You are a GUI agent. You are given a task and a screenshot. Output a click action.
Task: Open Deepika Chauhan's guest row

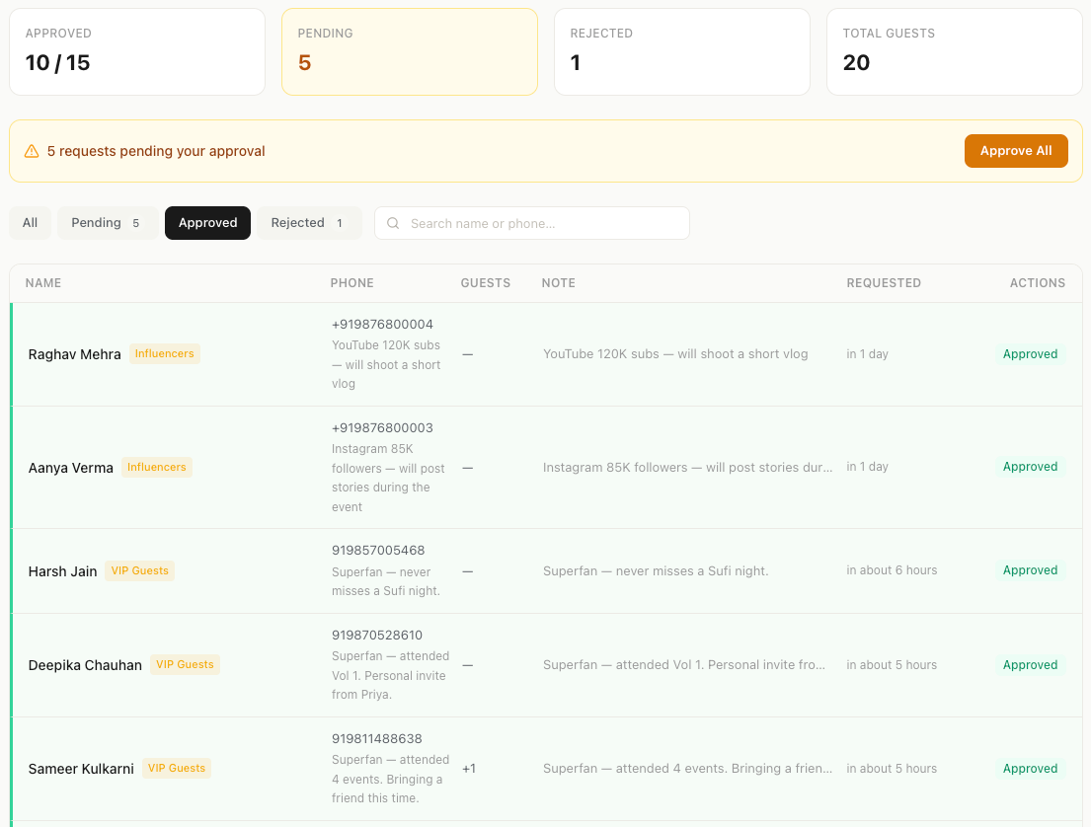(85, 665)
